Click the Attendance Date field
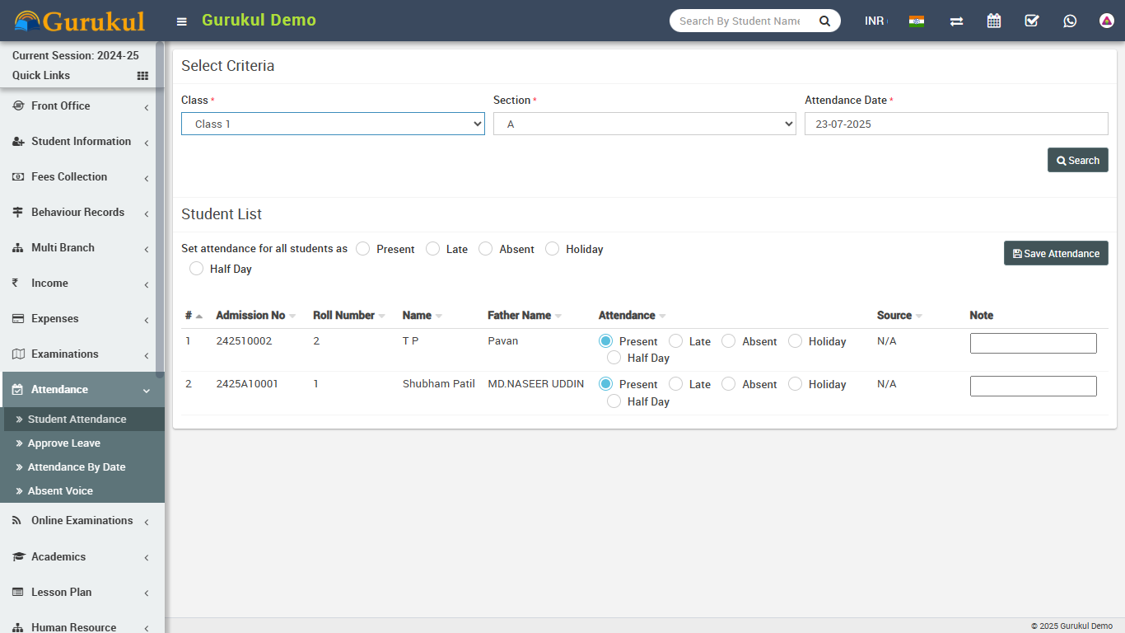The height and width of the screenshot is (633, 1125). 955,124
